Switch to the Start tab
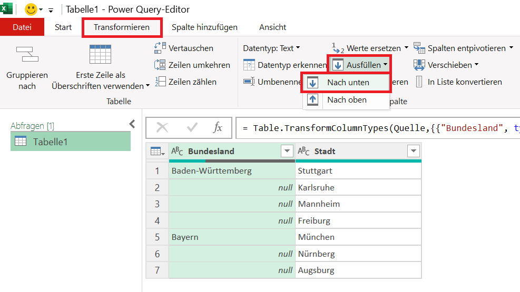Viewport: 520px width, 292px height. pos(63,27)
